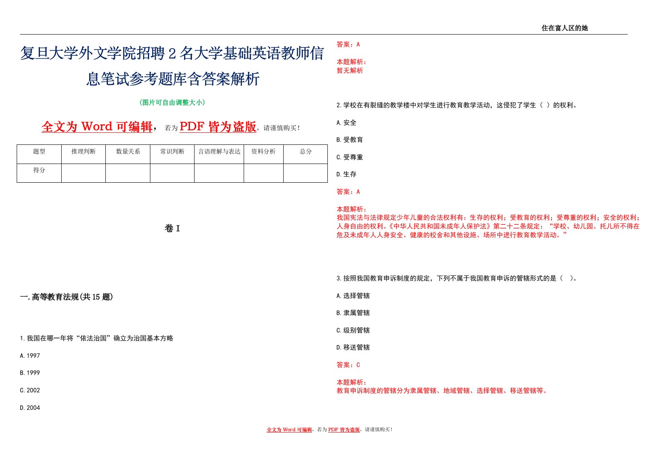This screenshot has height=467, width=661.
Task: Click question 1 text about '依法治国'
Action: point(97,338)
